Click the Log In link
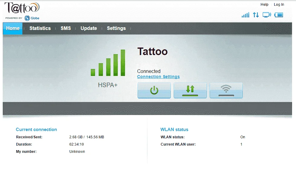The width and height of the screenshot is (296, 171). 279,5
